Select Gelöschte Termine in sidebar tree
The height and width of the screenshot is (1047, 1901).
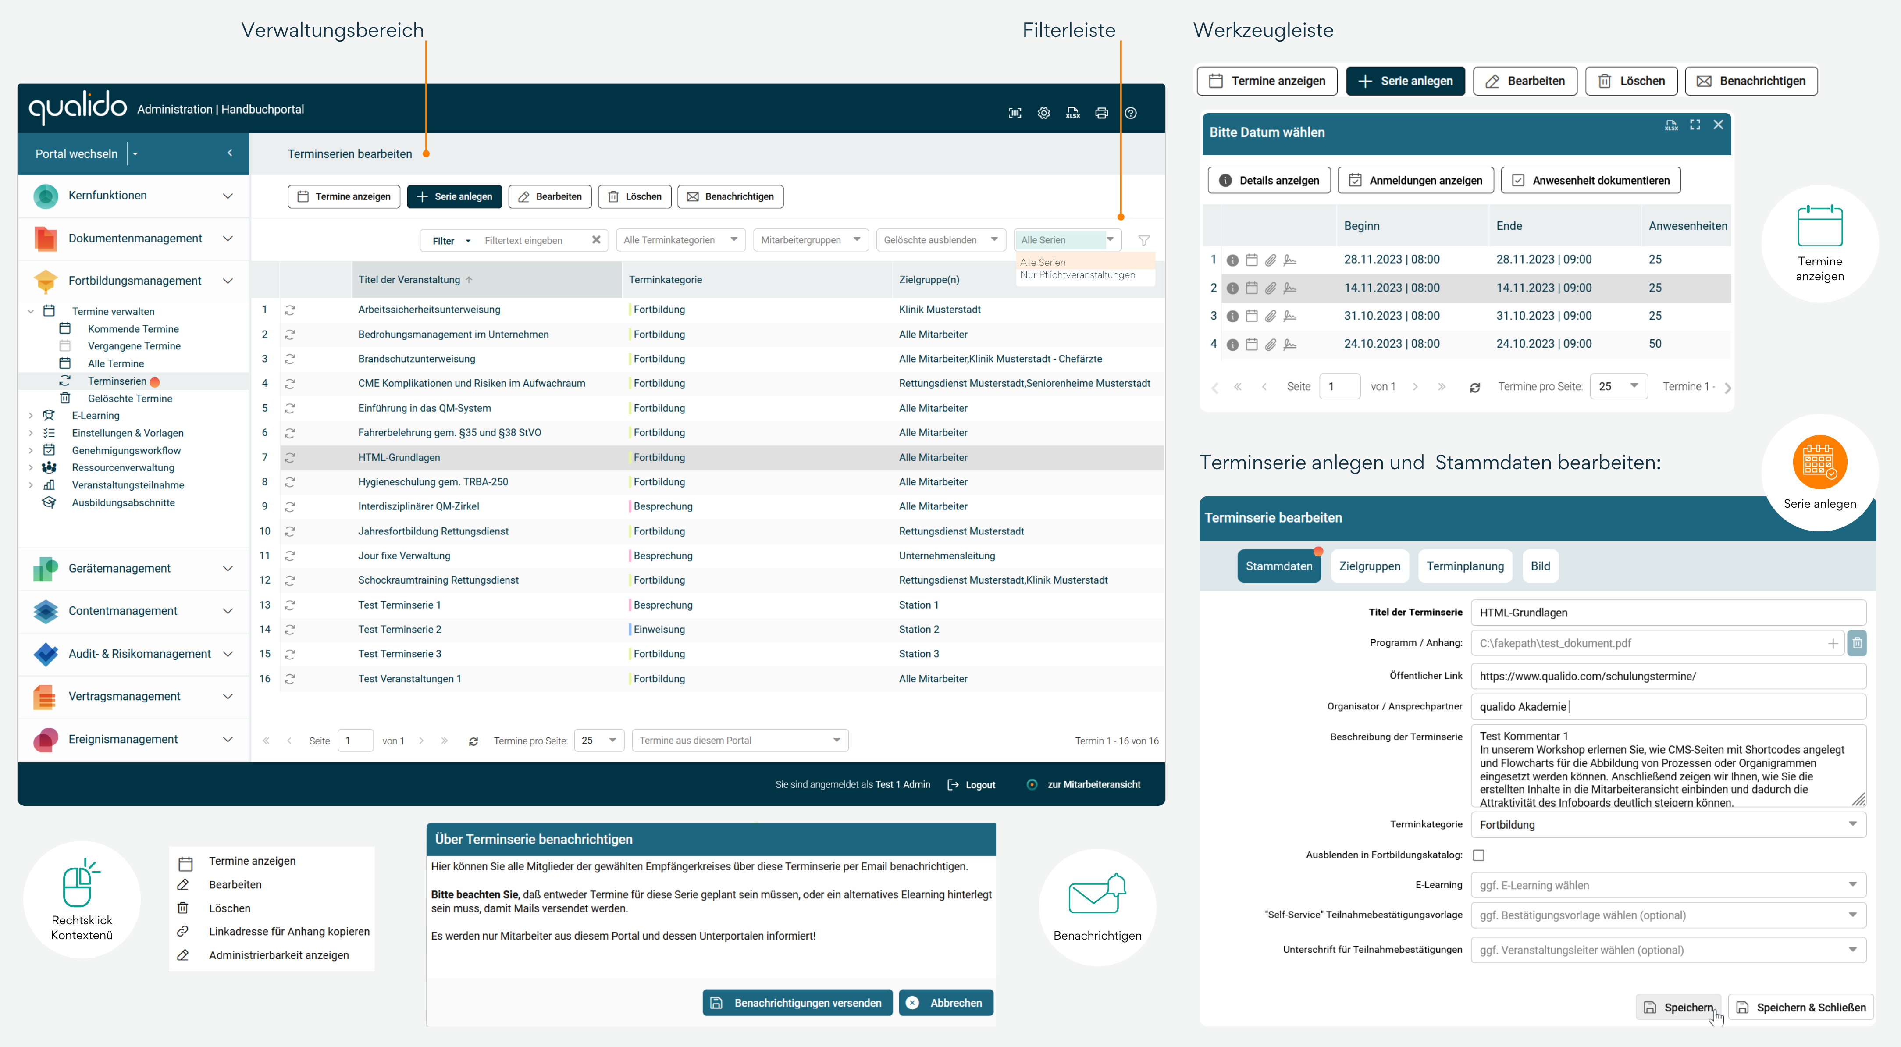[x=130, y=399]
